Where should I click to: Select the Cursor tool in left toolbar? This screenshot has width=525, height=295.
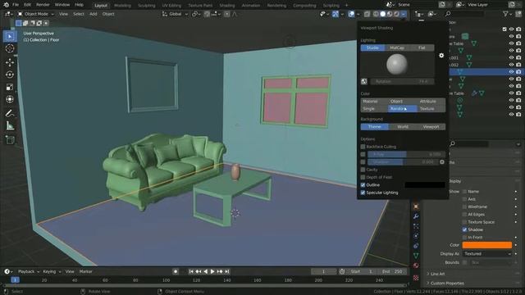point(10,48)
